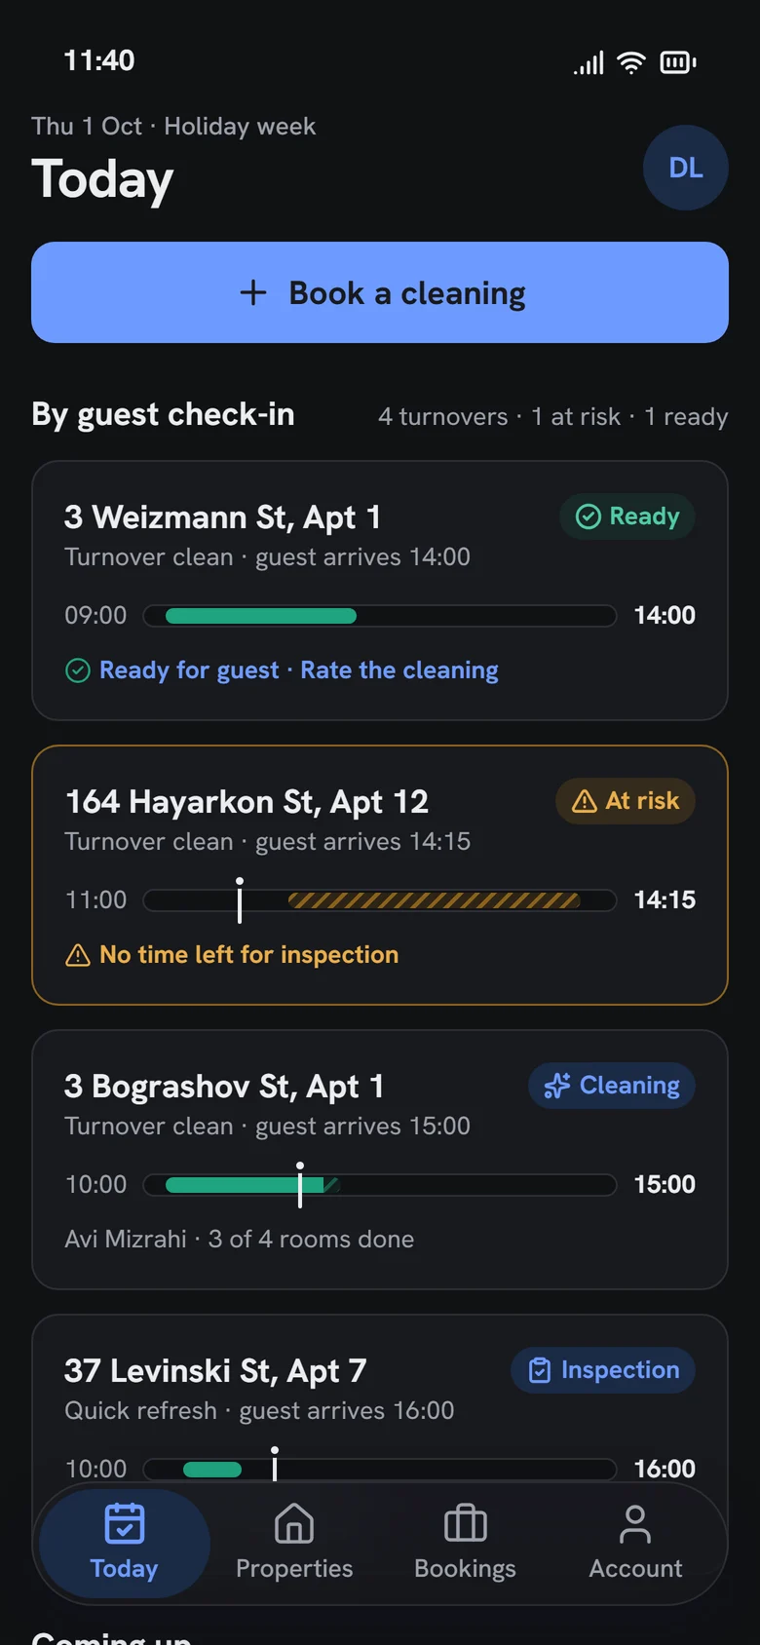
Task: Tap the Book a cleaning button
Action: [380, 292]
